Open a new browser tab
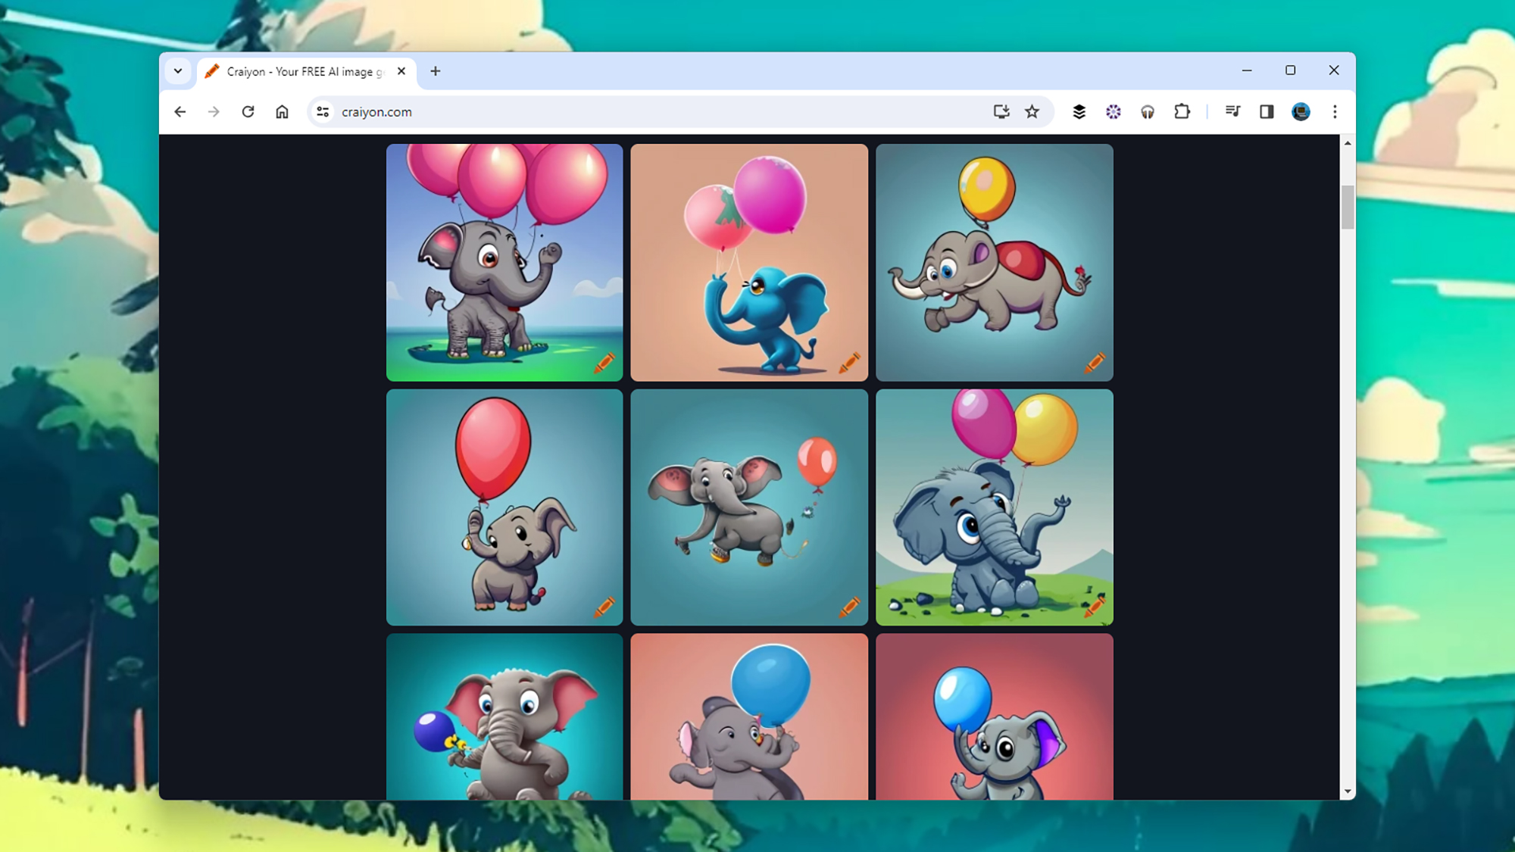 [x=435, y=71]
